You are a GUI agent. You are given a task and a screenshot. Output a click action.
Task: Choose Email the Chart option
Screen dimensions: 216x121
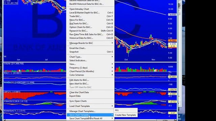(x=90, y=48)
